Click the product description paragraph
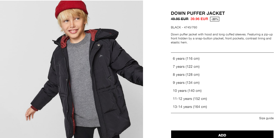The height and width of the screenshot is (138, 274). [x=222, y=38]
